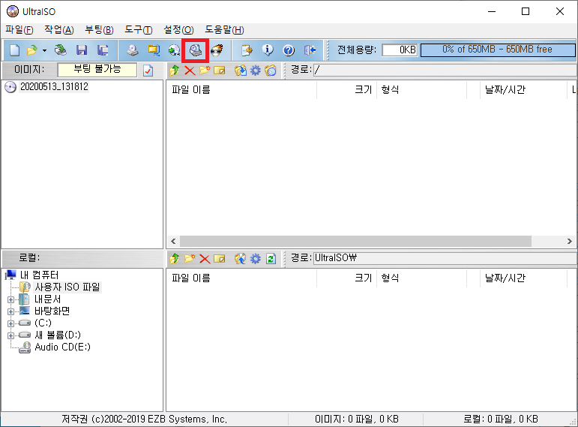Click the Set Boot File folder icon
This screenshot has width=578, height=427.
pos(271,70)
